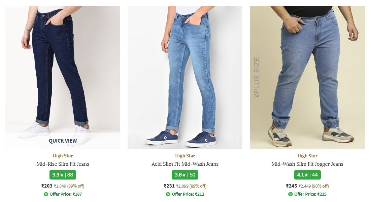Click the Offer Price ₹225 text

(x=310, y=194)
